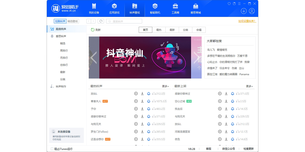Open the 抖音神仙BGM banner

(x=145, y=58)
